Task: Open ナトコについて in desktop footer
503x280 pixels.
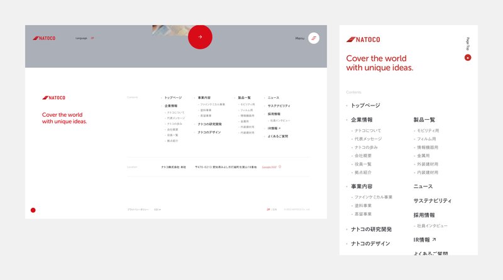Action: tap(175, 113)
